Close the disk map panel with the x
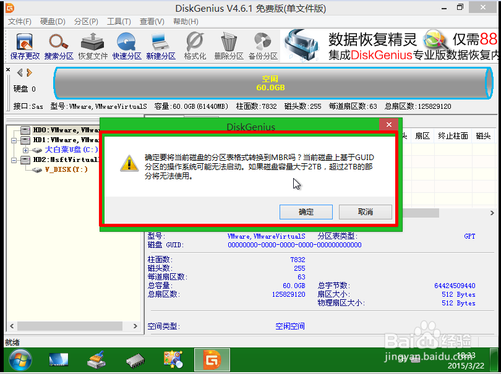 (x=8, y=69)
